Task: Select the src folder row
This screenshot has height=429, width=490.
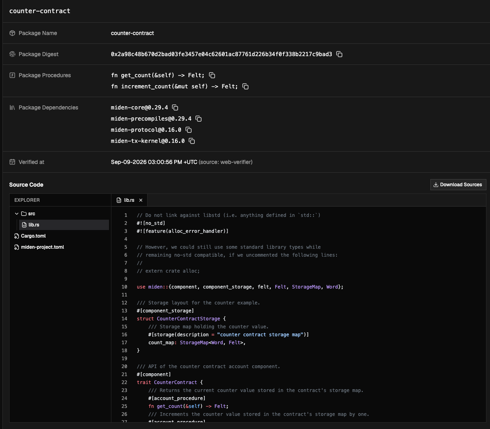Action: (x=60, y=214)
